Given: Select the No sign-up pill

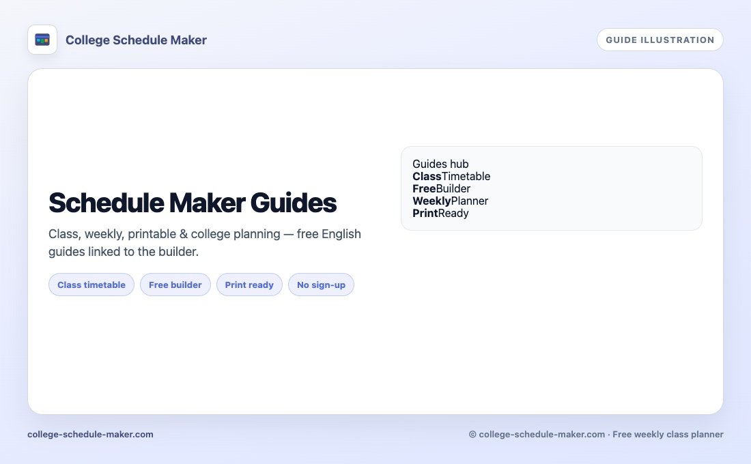Looking at the screenshot, I should click(x=321, y=285).
